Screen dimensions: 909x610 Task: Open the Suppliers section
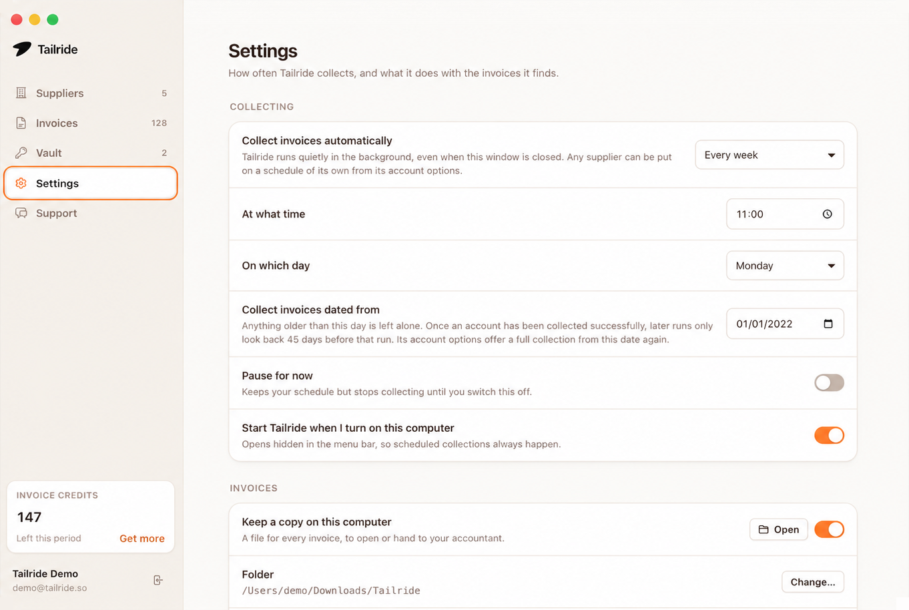click(91, 93)
